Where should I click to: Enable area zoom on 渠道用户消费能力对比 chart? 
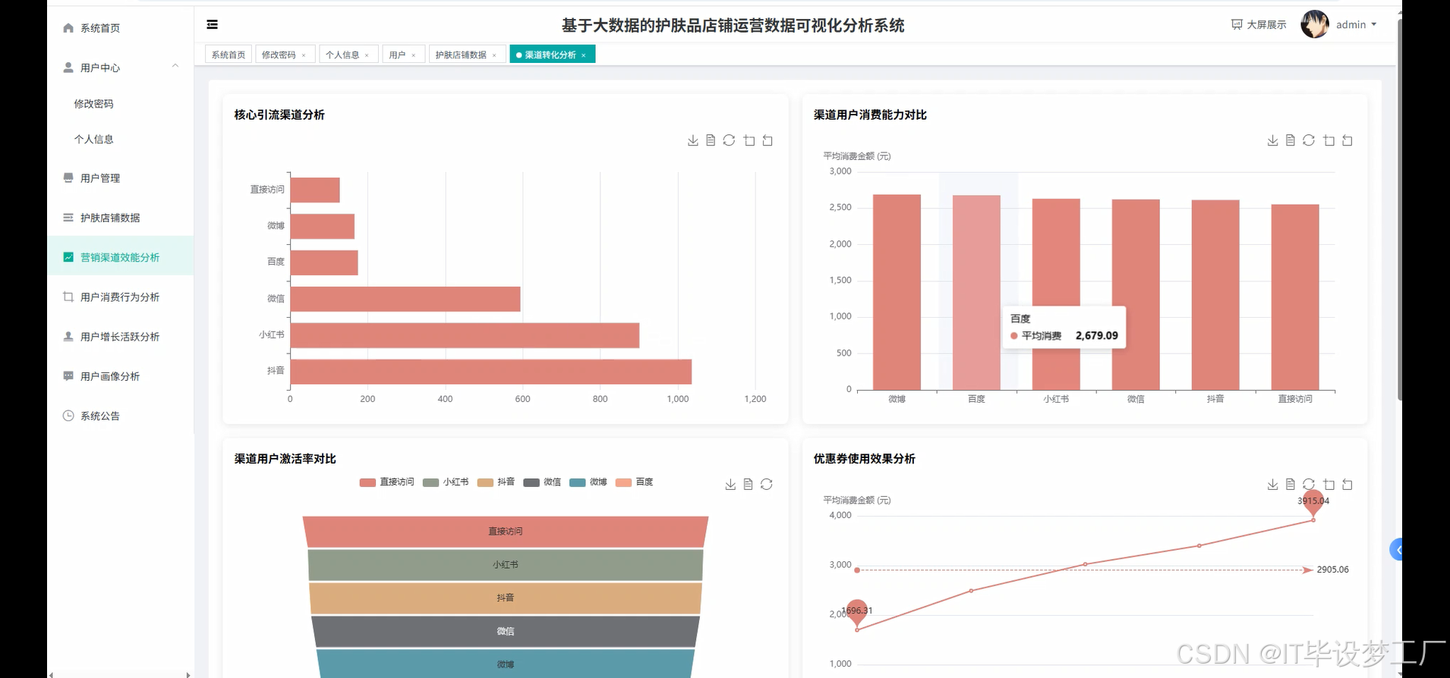click(1329, 140)
